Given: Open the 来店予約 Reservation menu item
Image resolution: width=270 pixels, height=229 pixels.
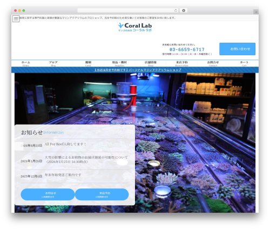Looking at the screenshot, I should point(182,63).
